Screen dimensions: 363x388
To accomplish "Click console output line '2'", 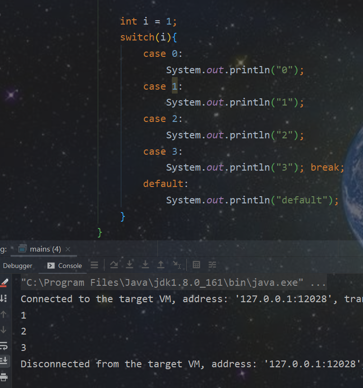I will pos(24,331).
